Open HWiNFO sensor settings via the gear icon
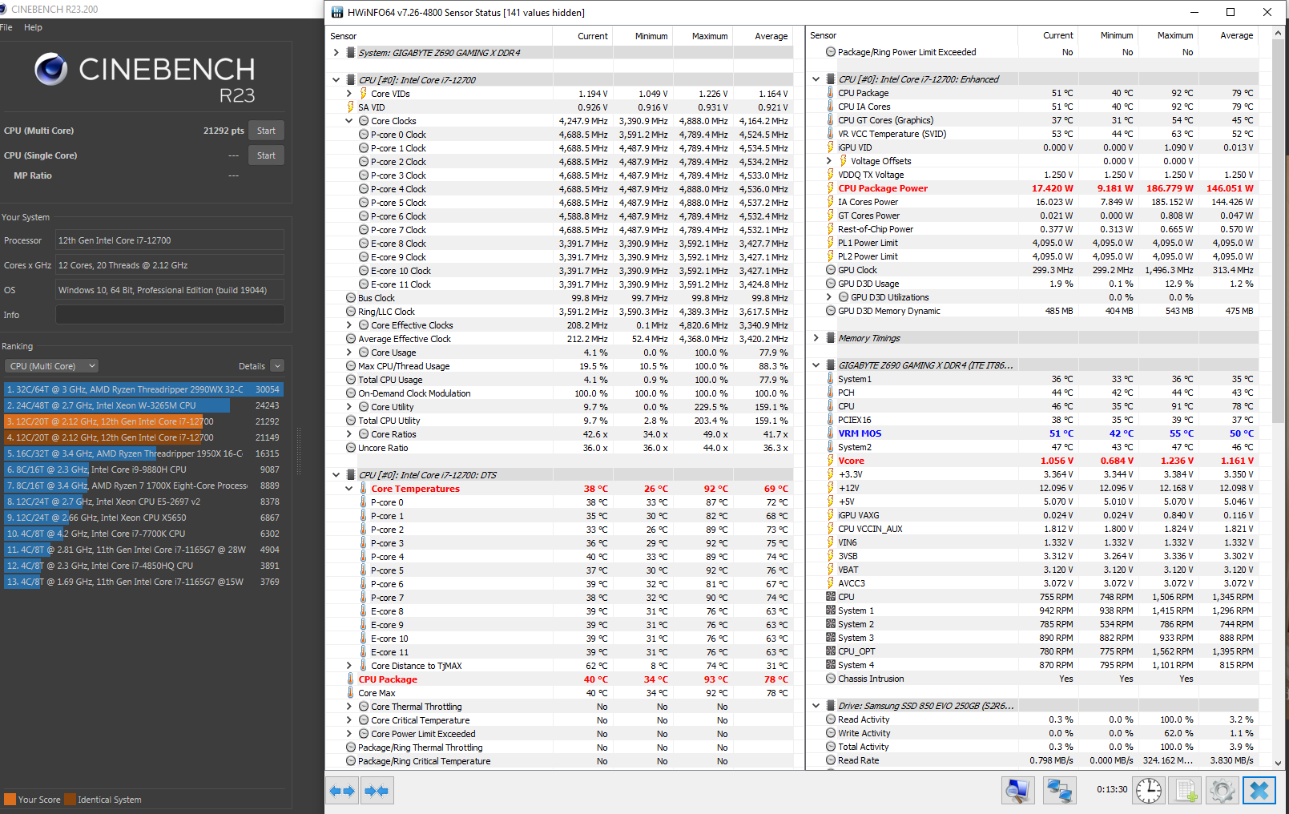Image resolution: width=1289 pixels, height=814 pixels. click(1223, 791)
